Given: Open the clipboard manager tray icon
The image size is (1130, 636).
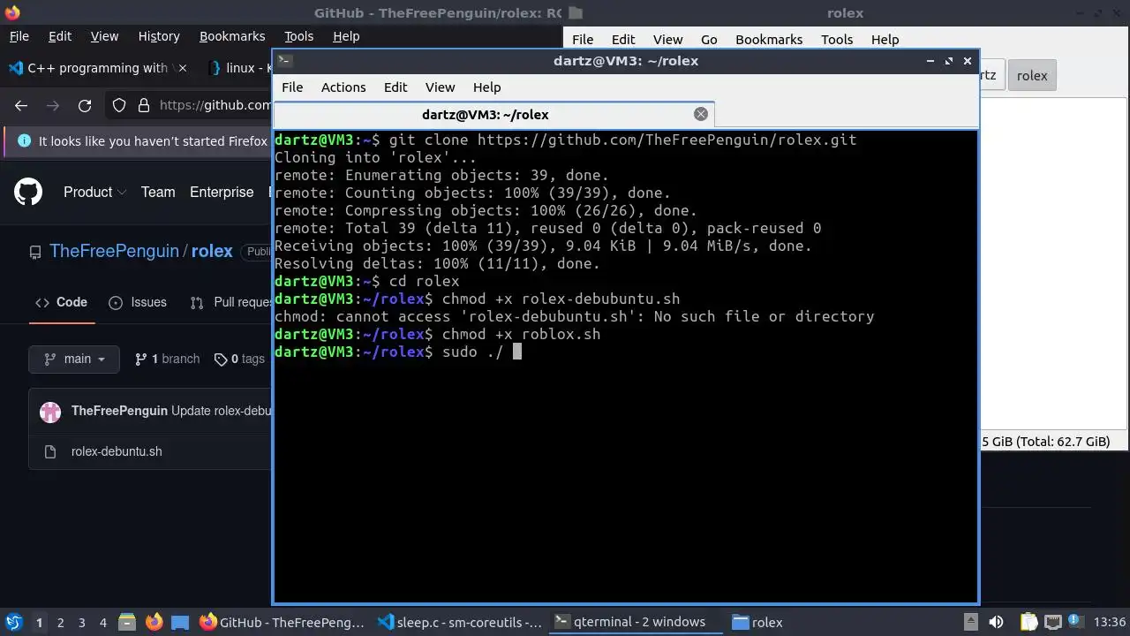Looking at the screenshot, I should (1028, 622).
